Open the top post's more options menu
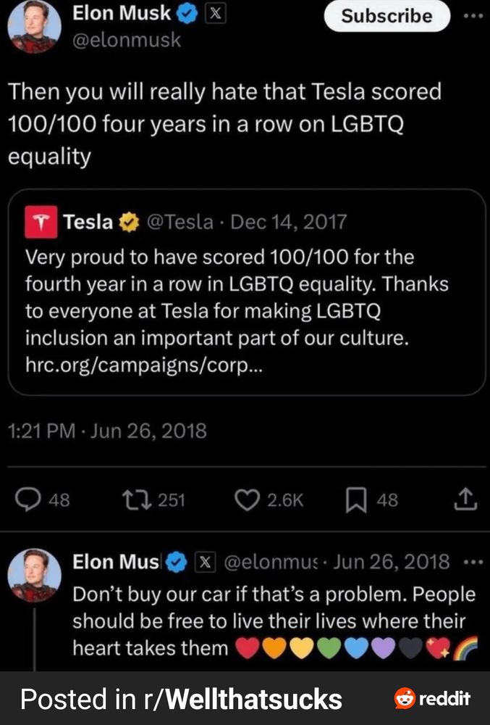 (x=473, y=15)
